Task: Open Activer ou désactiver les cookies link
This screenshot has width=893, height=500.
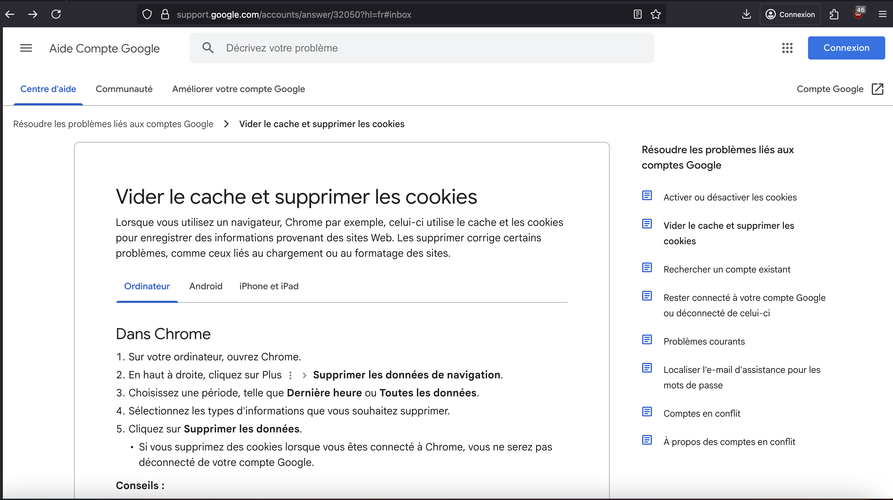Action: tap(730, 197)
